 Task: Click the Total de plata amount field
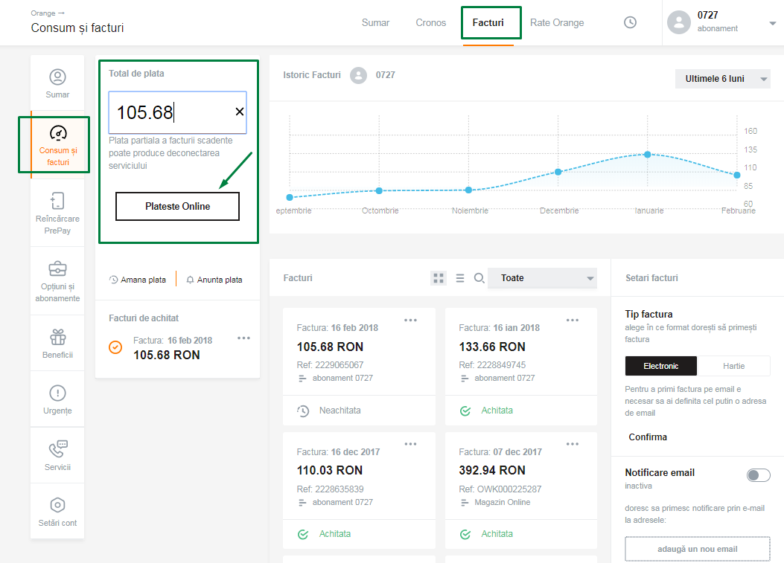pos(177,112)
